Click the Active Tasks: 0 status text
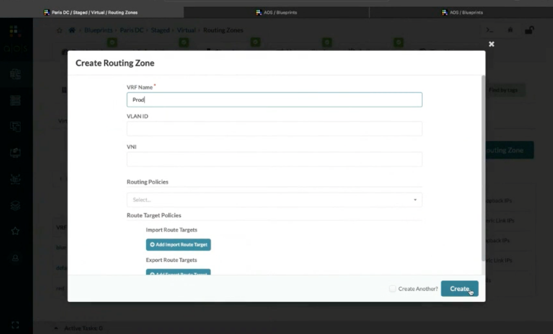This screenshot has height=334, width=553. [x=84, y=328]
